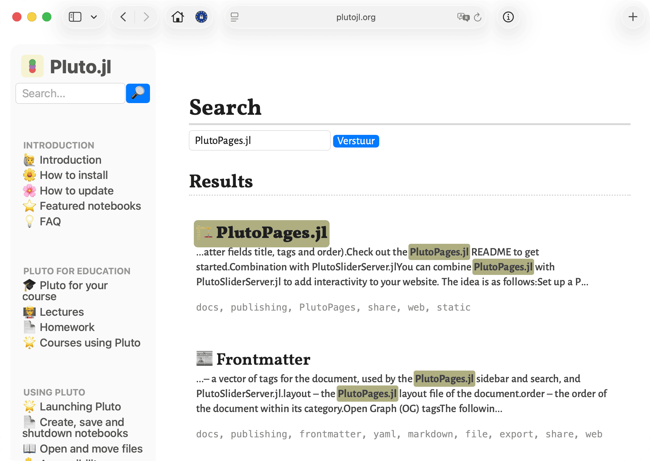Click the star icon beside Featured notebooks
This screenshot has height=461, width=650.
coord(30,206)
